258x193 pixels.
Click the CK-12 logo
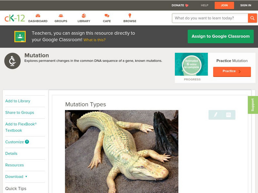(x=15, y=18)
